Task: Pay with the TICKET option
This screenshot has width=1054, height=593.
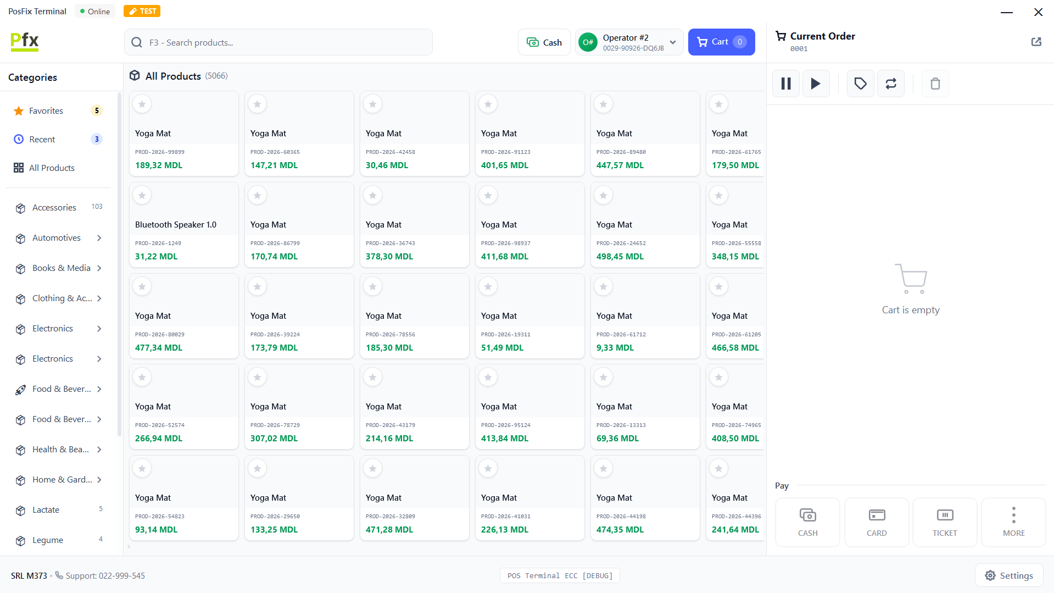Action: pos(944,522)
